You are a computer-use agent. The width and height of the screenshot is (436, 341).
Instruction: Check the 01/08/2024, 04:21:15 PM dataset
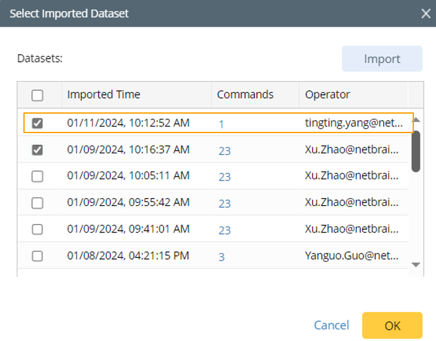pos(38,257)
